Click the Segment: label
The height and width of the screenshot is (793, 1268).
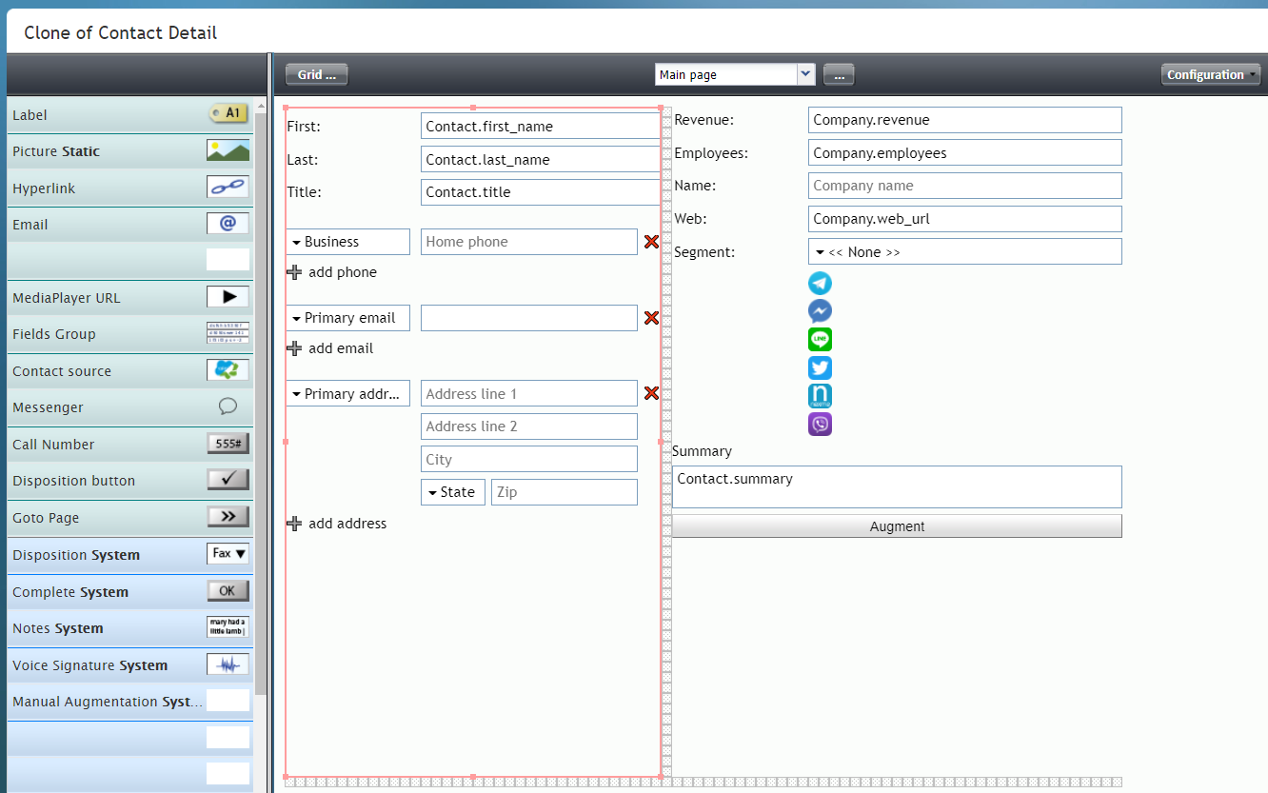pyautogui.click(x=704, y=252)
